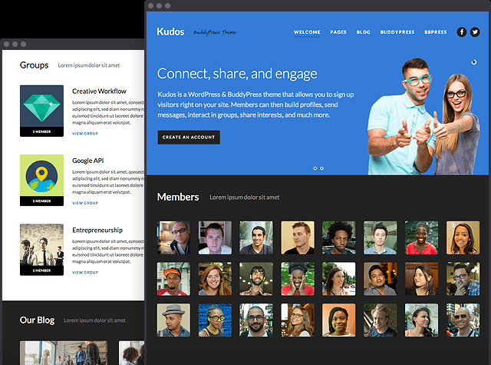491x365 pixels.
Task: Open member avatar of red-haired woman
Action: (215, 279)
